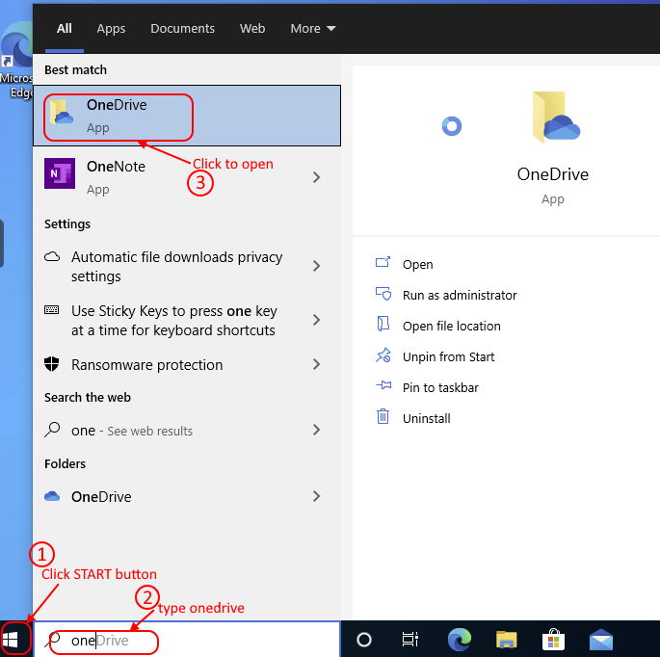Choose Pin to taskbar
The image size is (660, 657).
point(440,387)
